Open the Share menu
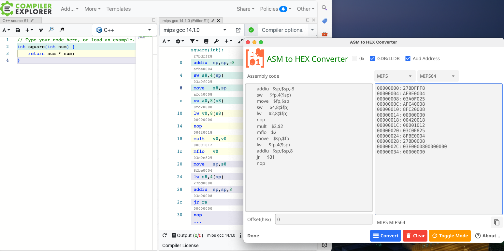The width and height of the screenshot is (504, 251). (246, 9)
